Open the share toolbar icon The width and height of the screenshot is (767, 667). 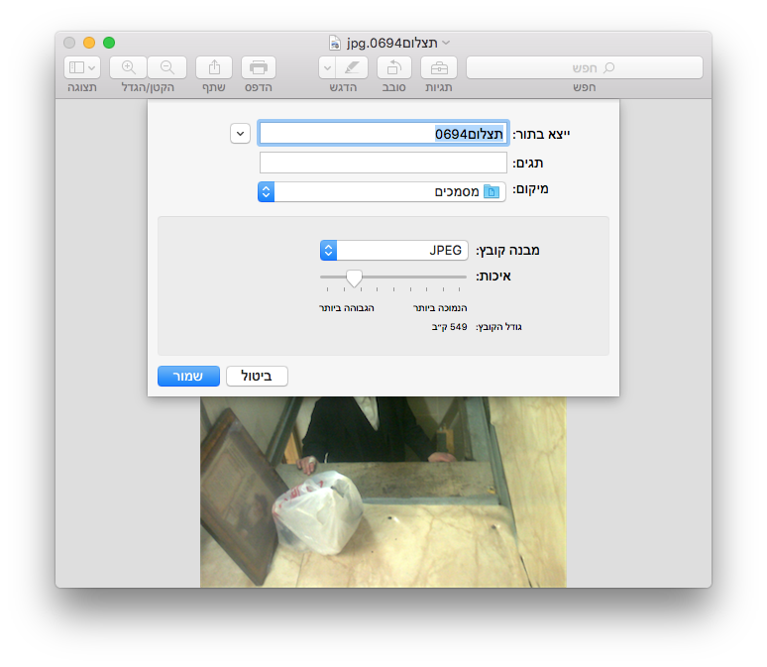click(214, 67)
